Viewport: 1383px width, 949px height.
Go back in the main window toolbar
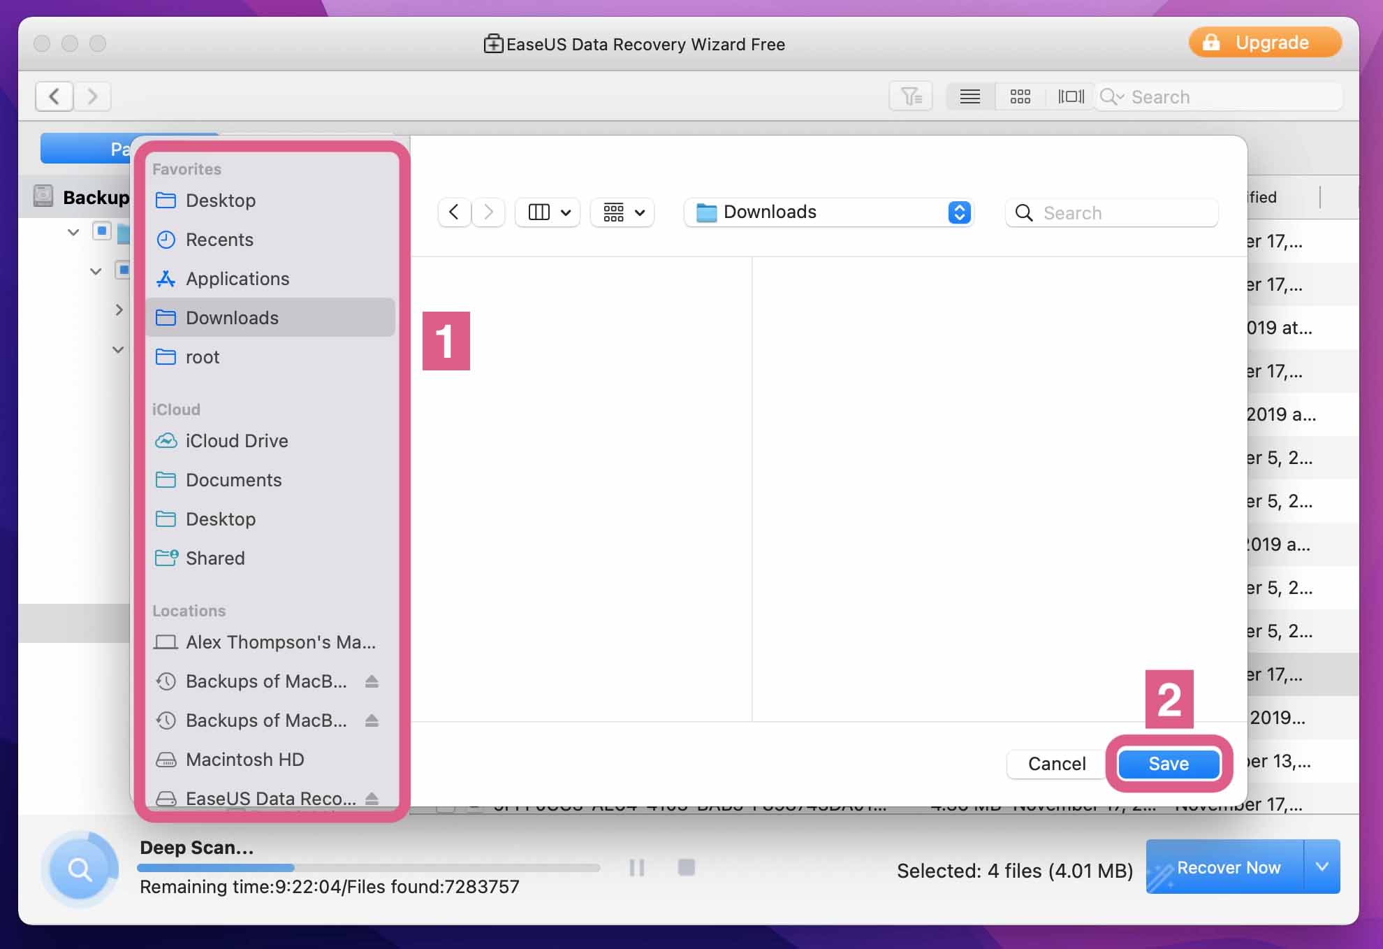click(54, 96)
